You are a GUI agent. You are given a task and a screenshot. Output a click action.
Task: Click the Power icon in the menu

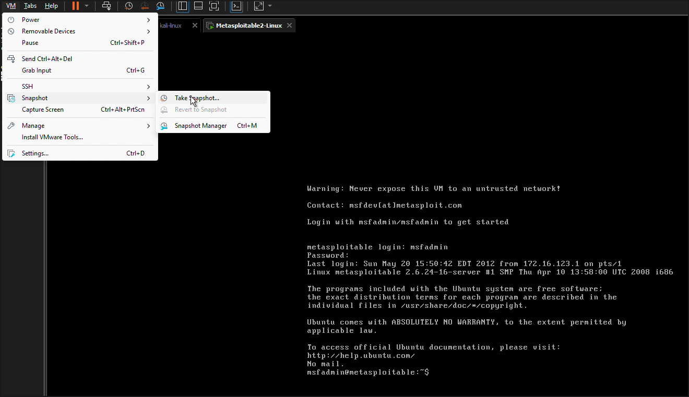(11, 20)
